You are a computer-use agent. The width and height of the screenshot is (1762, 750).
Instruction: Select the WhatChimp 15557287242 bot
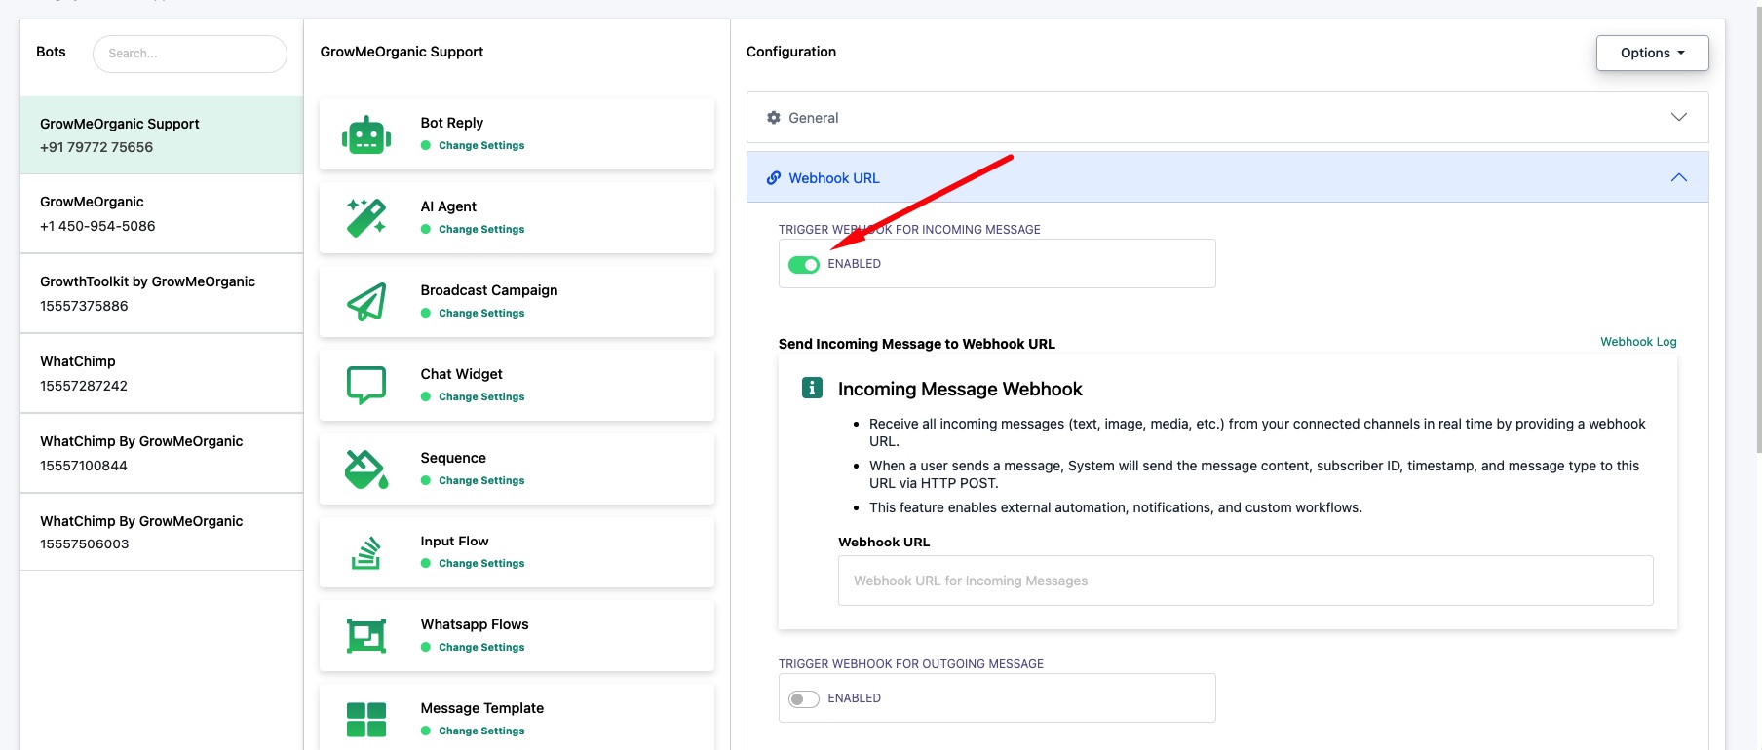pos(162,373)
